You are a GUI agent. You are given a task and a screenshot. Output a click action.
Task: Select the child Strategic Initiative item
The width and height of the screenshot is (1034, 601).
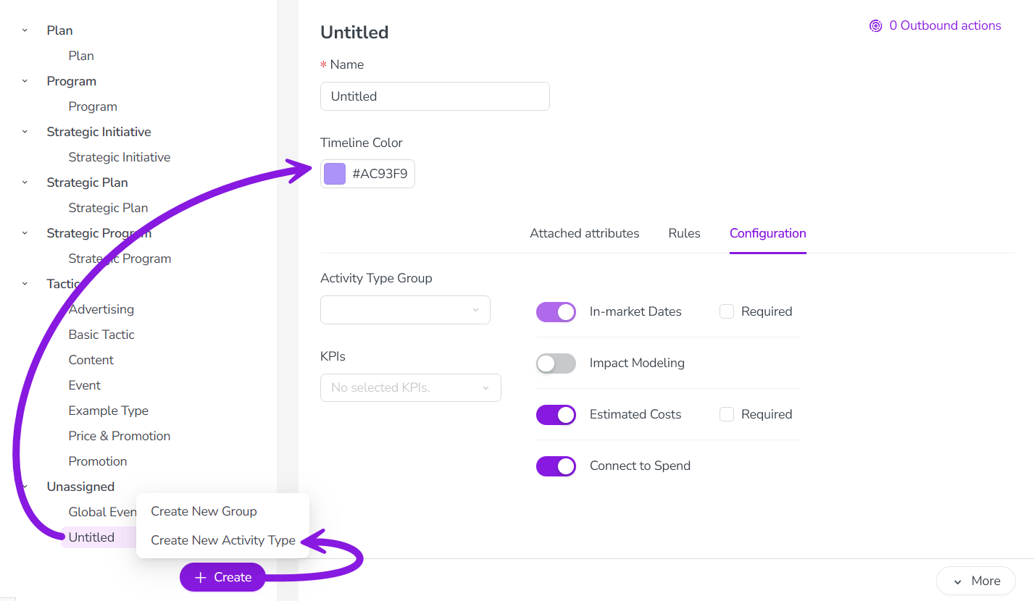click(119, 157)
